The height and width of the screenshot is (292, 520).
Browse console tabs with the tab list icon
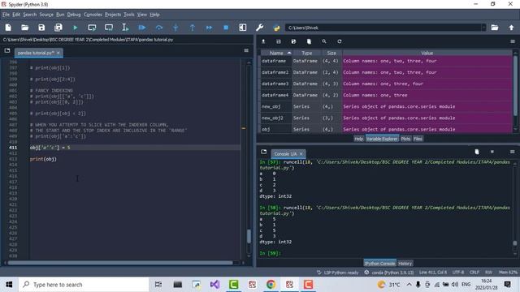click(x=263, y=152)
